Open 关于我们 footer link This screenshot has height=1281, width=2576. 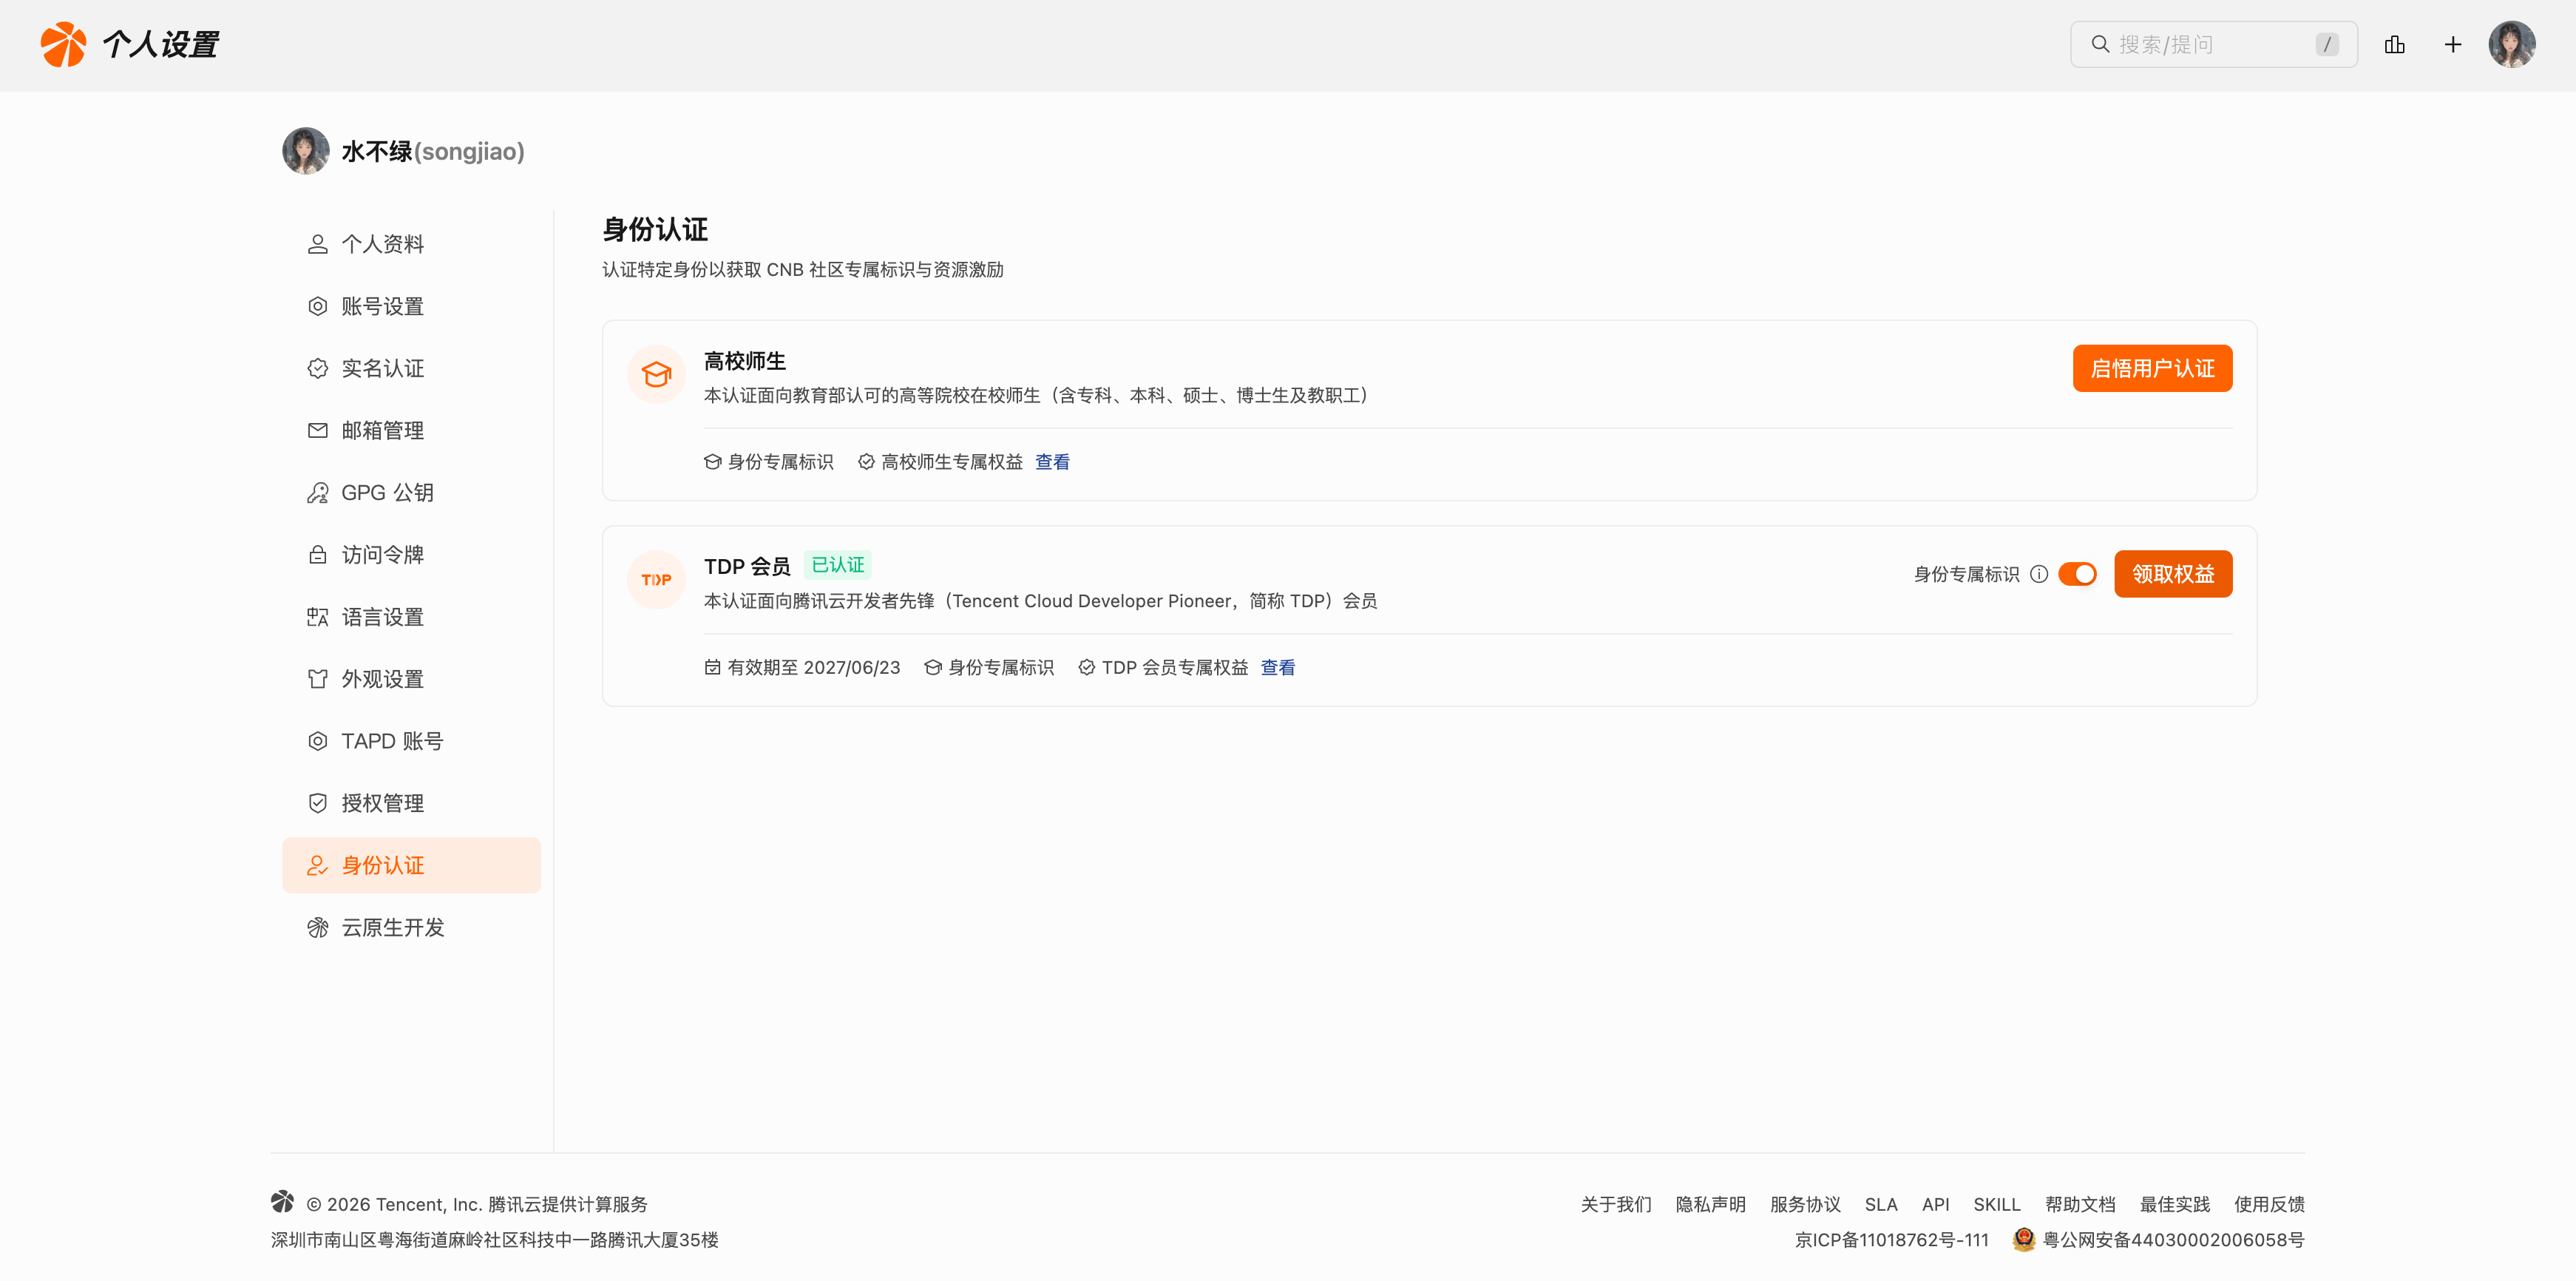coord(1616,1204)
